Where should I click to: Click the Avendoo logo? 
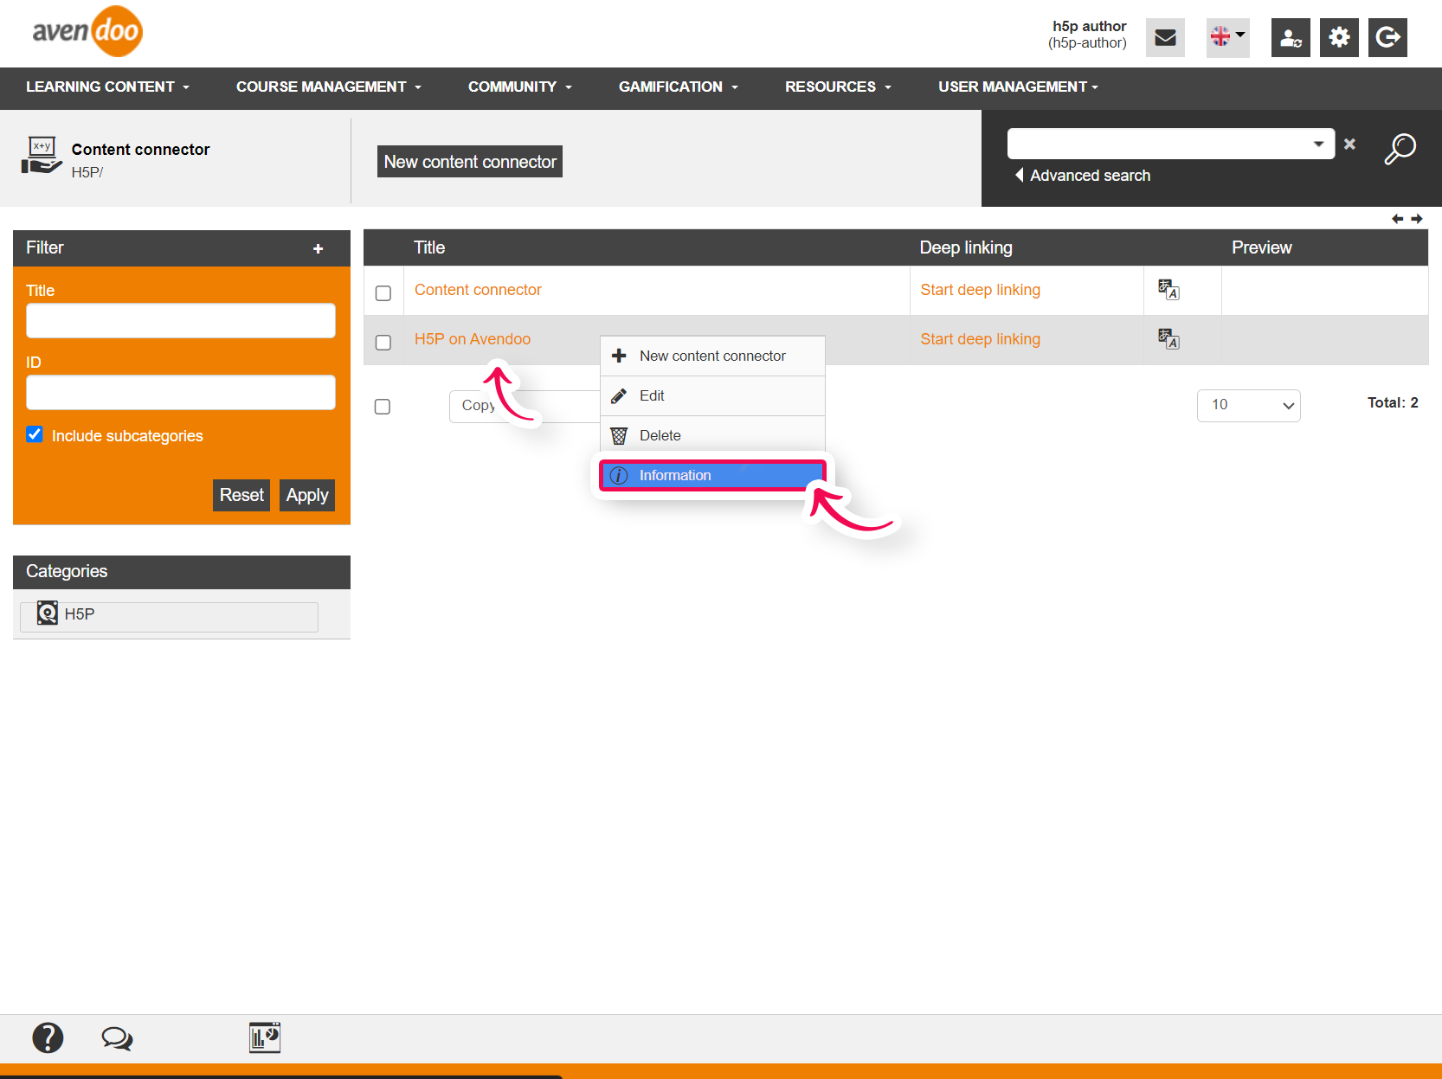87,31
